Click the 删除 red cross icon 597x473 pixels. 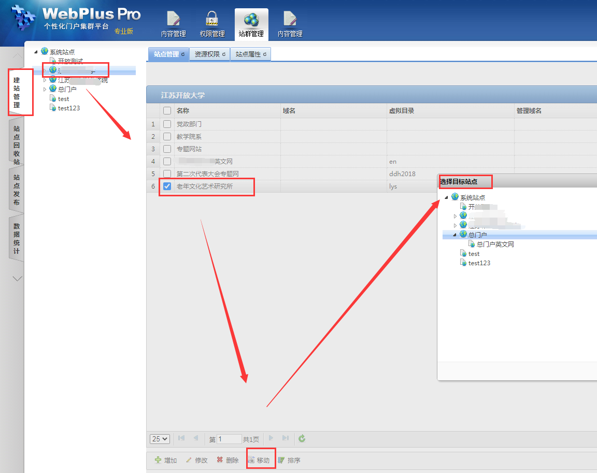point(220,460)
